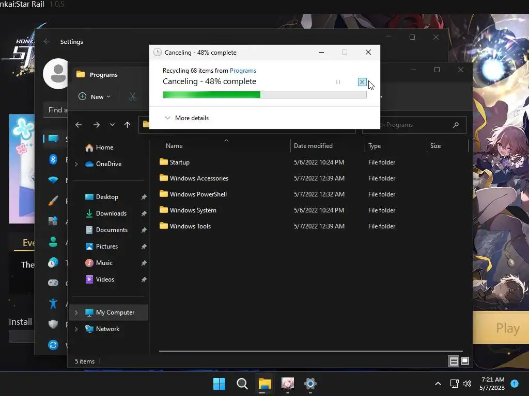Open volume control in system tray
Viewport: 529px width, 396px height.
point(467,384)
